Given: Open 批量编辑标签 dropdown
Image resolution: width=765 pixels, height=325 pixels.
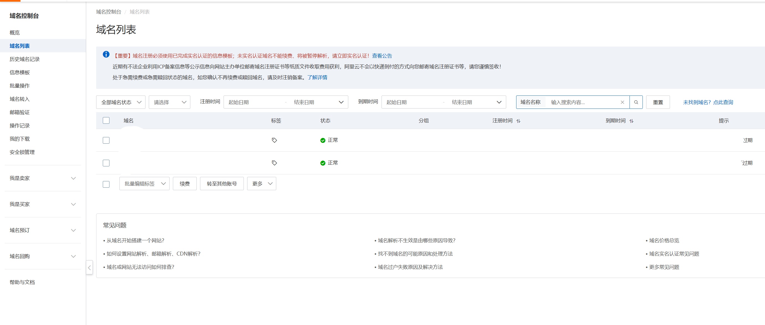Looking at the screenshot, I should click(x=144, y=184).
